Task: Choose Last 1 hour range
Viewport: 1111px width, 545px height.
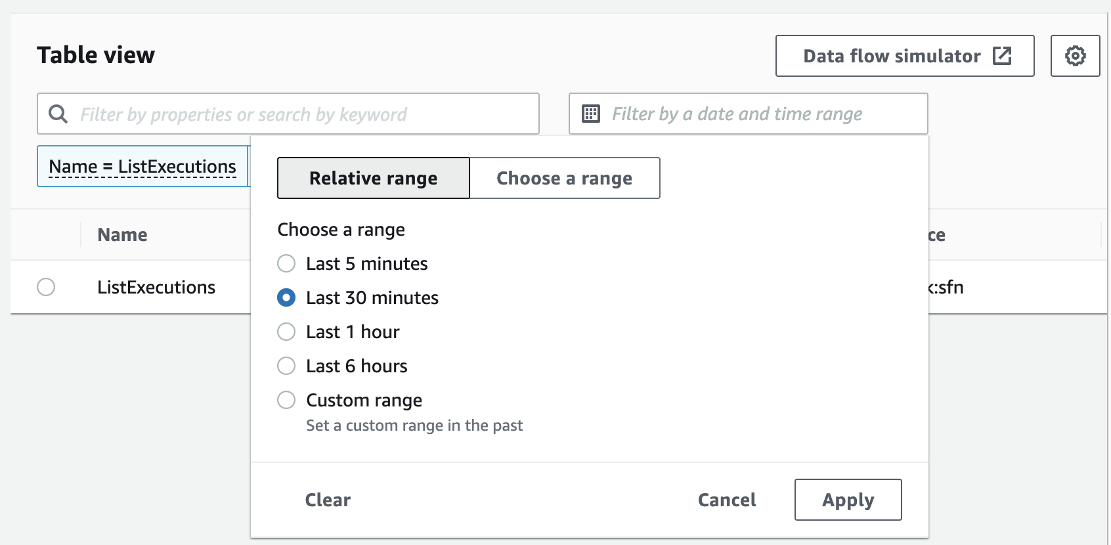Action: coord(286,332)
